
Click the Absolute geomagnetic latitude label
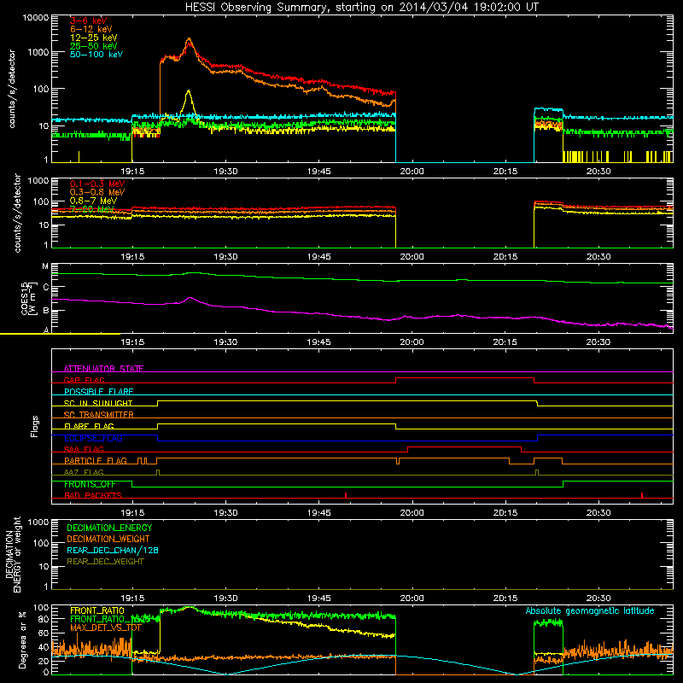[590, 611]
